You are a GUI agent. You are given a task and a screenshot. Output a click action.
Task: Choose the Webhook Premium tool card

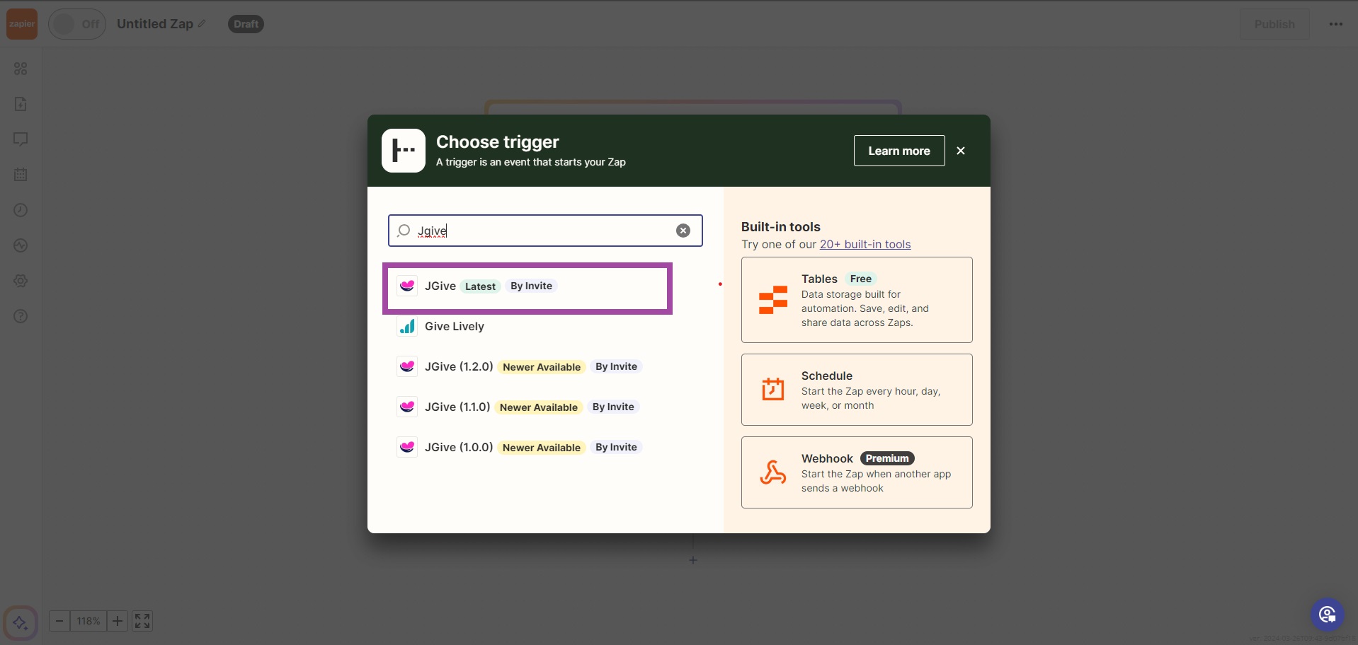click(x=857, y=472)
